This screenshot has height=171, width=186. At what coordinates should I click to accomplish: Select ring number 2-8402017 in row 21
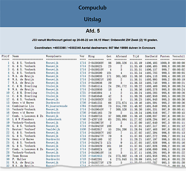pos(95,129)
